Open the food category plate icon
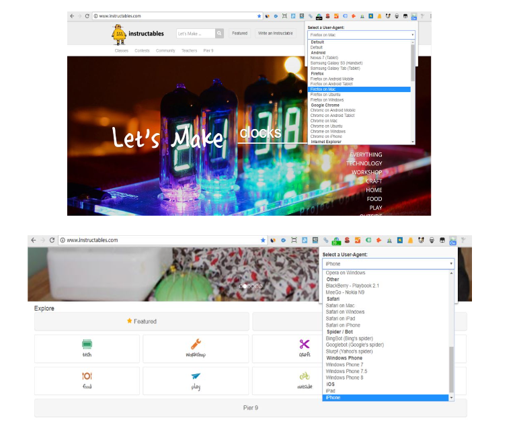 [87, 376]
